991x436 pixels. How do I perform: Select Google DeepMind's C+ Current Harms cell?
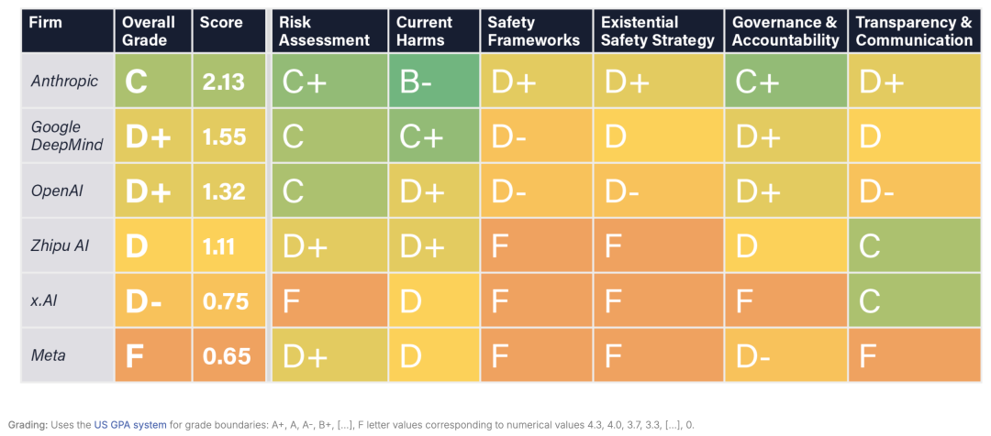click(x=434, y=135)
